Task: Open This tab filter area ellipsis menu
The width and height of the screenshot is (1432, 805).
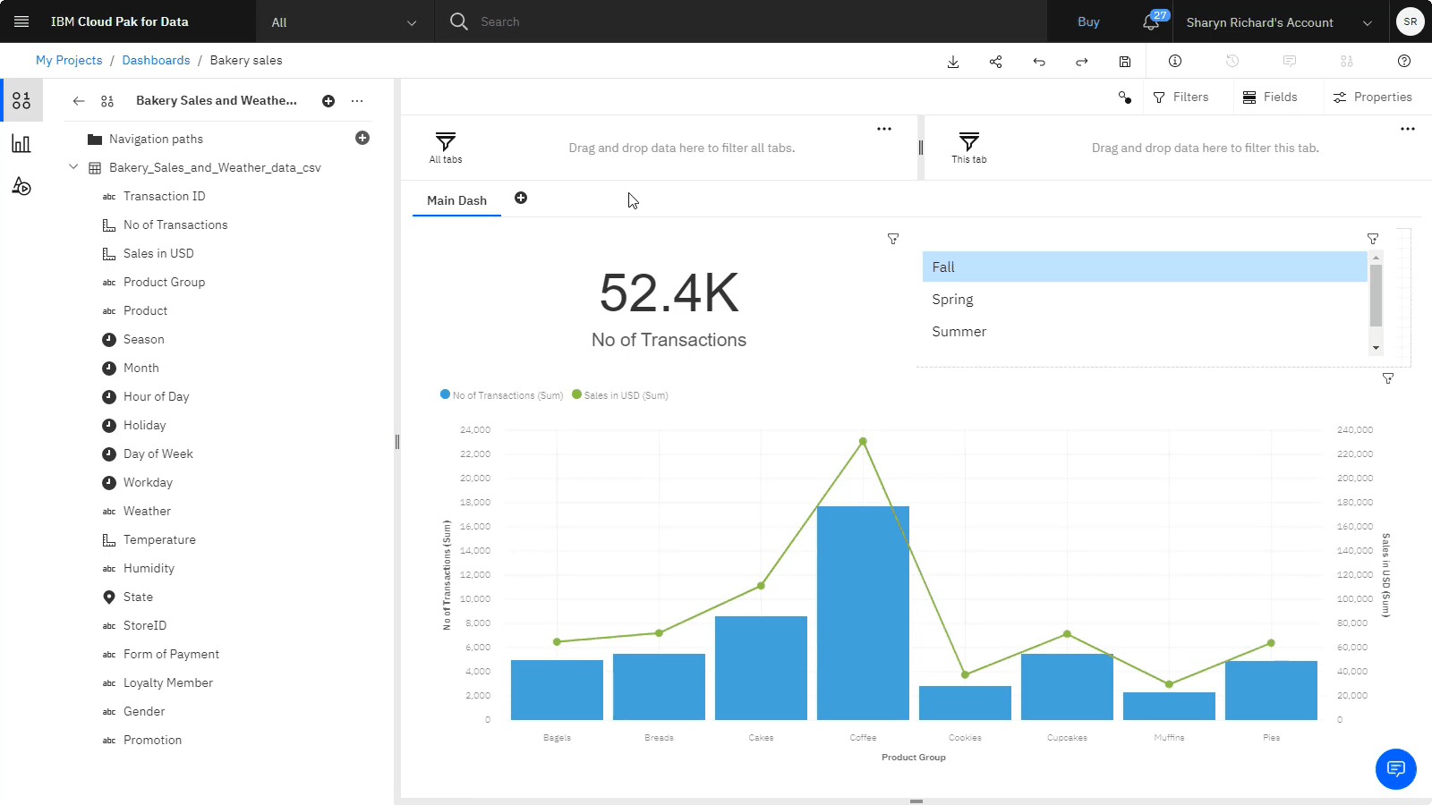Action: pos(1408,129)
